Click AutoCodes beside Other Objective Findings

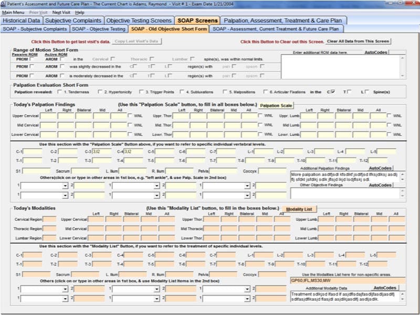coord(380,185)
